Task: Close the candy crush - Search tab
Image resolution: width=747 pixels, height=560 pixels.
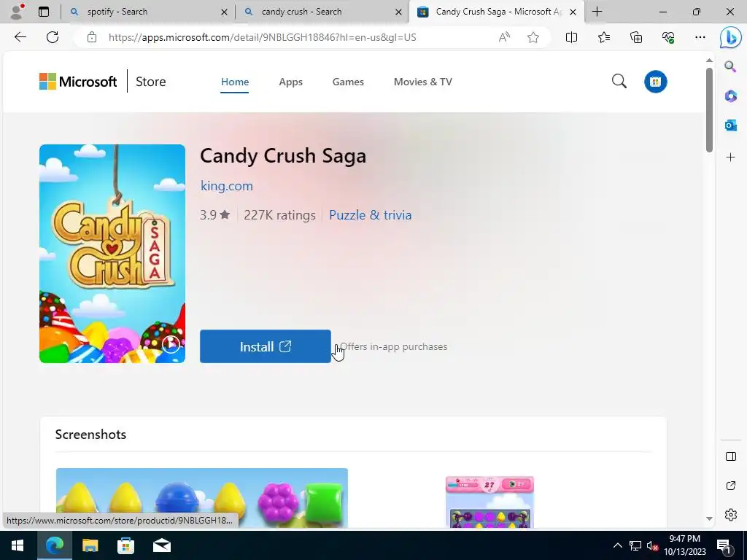Action: (x=399, y=12)
